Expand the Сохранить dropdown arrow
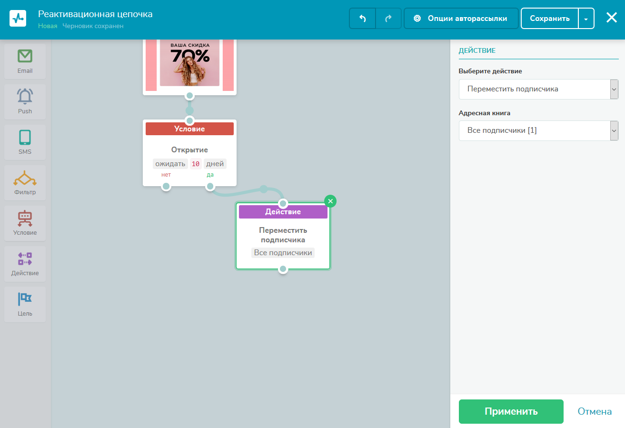625x428 pixels. 586,19
